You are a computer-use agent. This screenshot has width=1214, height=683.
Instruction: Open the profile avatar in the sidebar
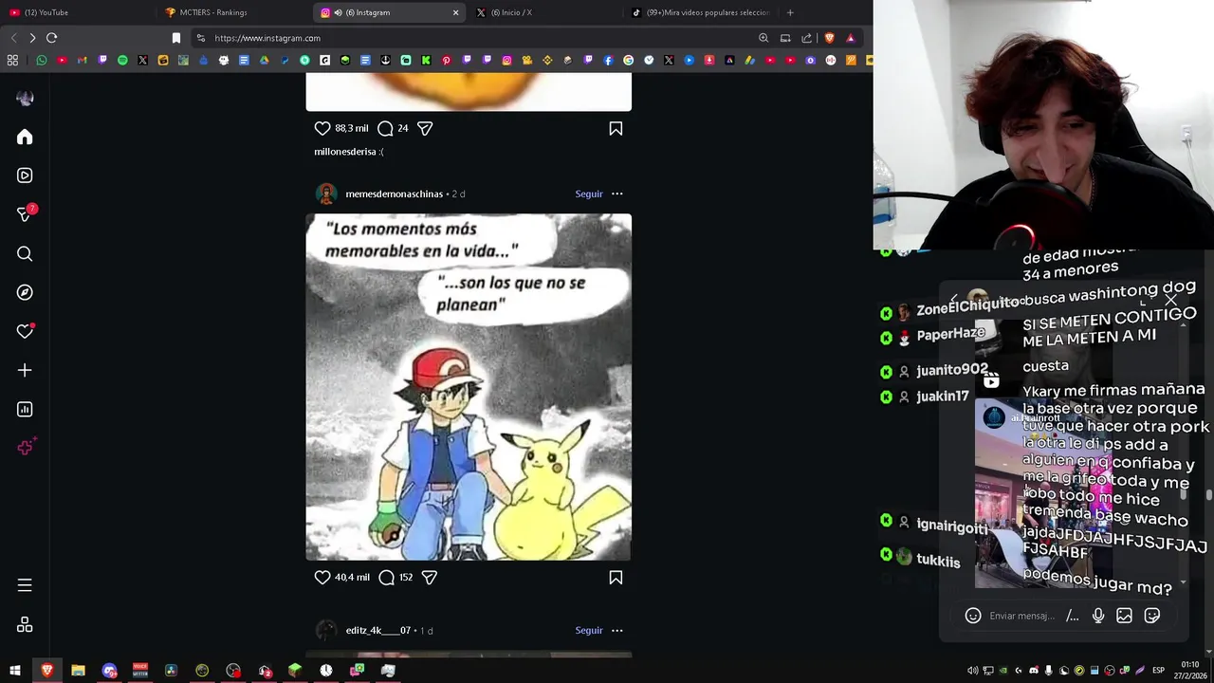[25, 98]
